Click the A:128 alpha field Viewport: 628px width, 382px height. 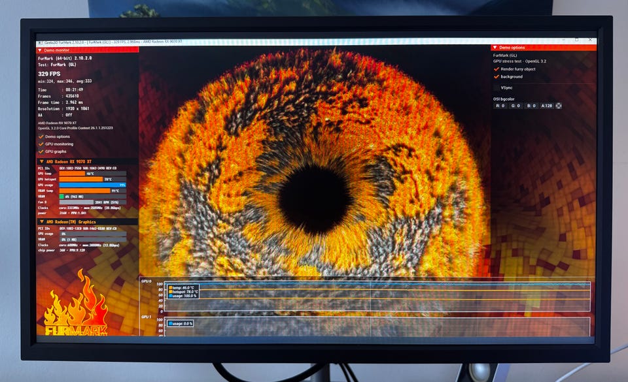pyautogui.click(x=547, y=106)
